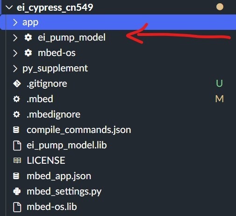Expand the mbed-os folder chevron

click(15, 53)
